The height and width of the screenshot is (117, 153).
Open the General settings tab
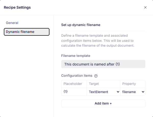tap(12, 23)
